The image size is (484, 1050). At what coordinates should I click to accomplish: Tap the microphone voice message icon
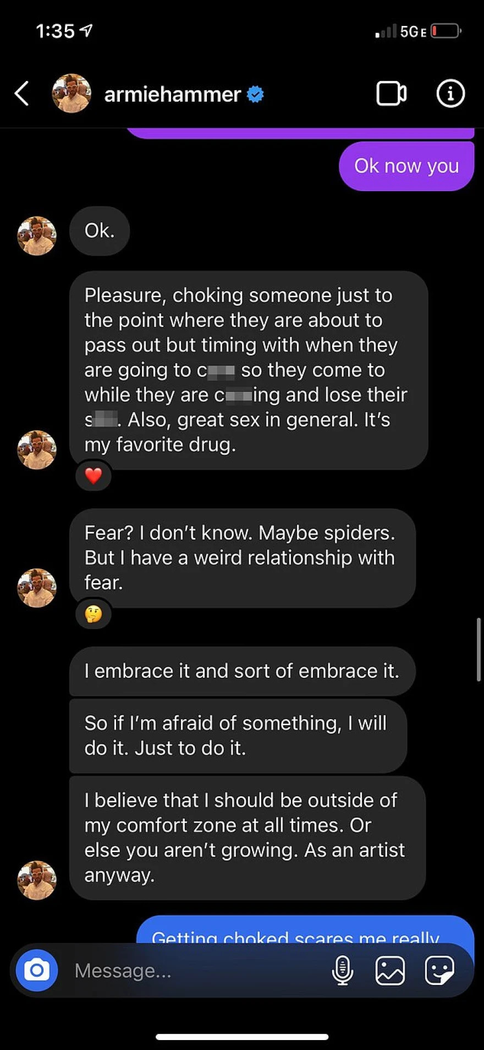(x=342, y=970)
